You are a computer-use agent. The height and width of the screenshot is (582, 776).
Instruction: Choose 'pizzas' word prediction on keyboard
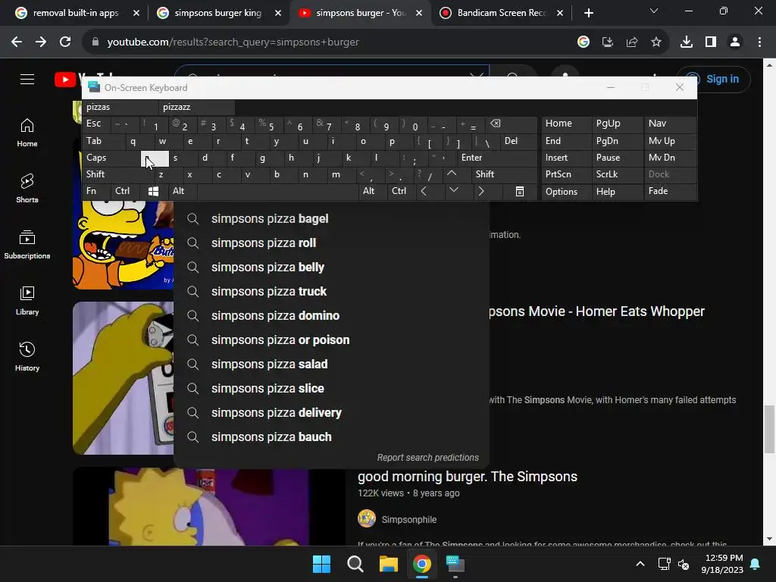pyautogui.click(x=120, y=107)
